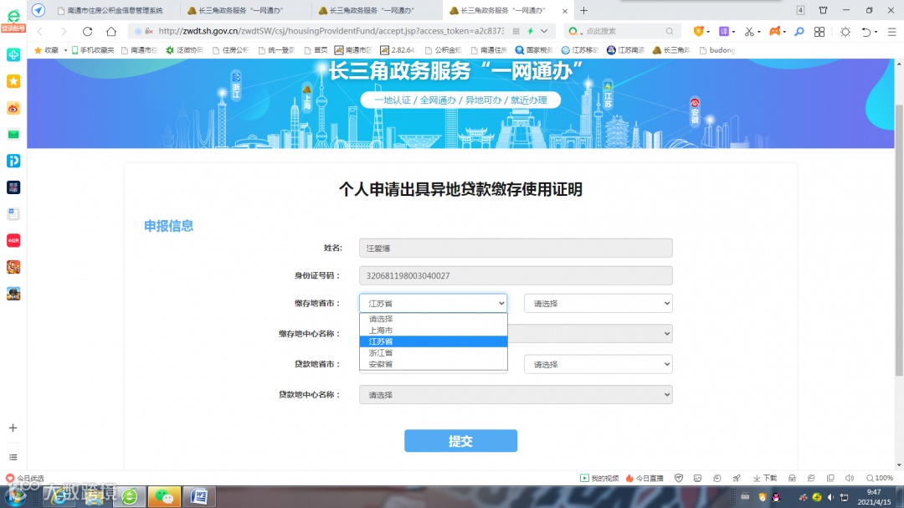
Task: Choose 江苏省 in the open province list
Action: point(433,341)
